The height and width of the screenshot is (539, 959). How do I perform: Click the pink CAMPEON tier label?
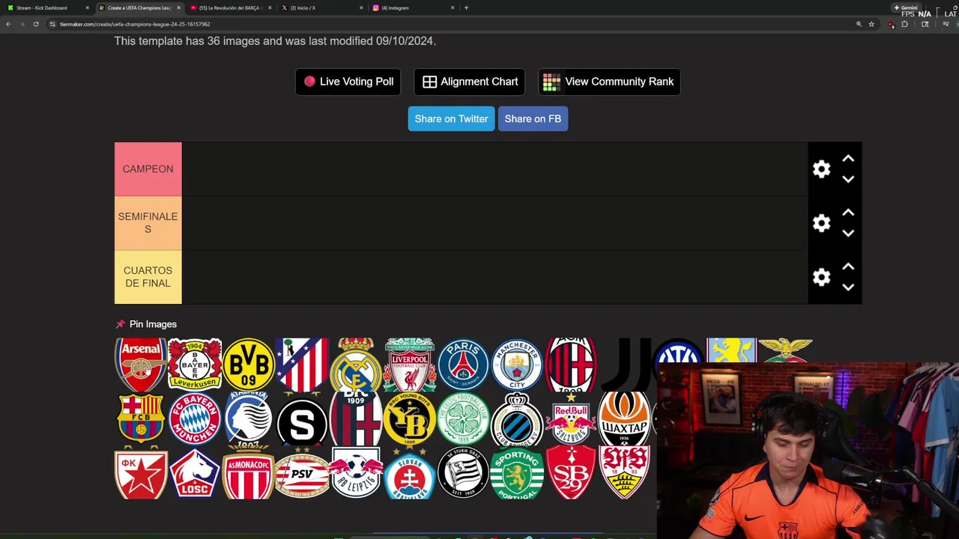[x=148, y=169]
